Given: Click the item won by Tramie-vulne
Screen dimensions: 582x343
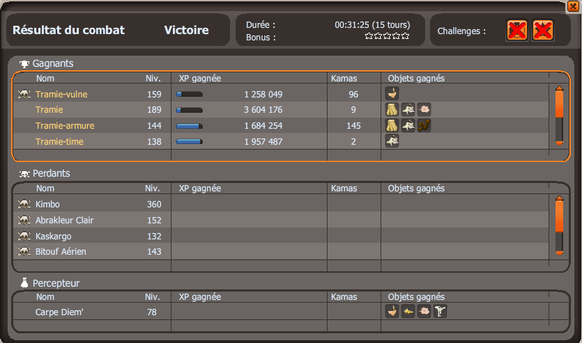Looking at the screenshot, I should coord(392,94).
